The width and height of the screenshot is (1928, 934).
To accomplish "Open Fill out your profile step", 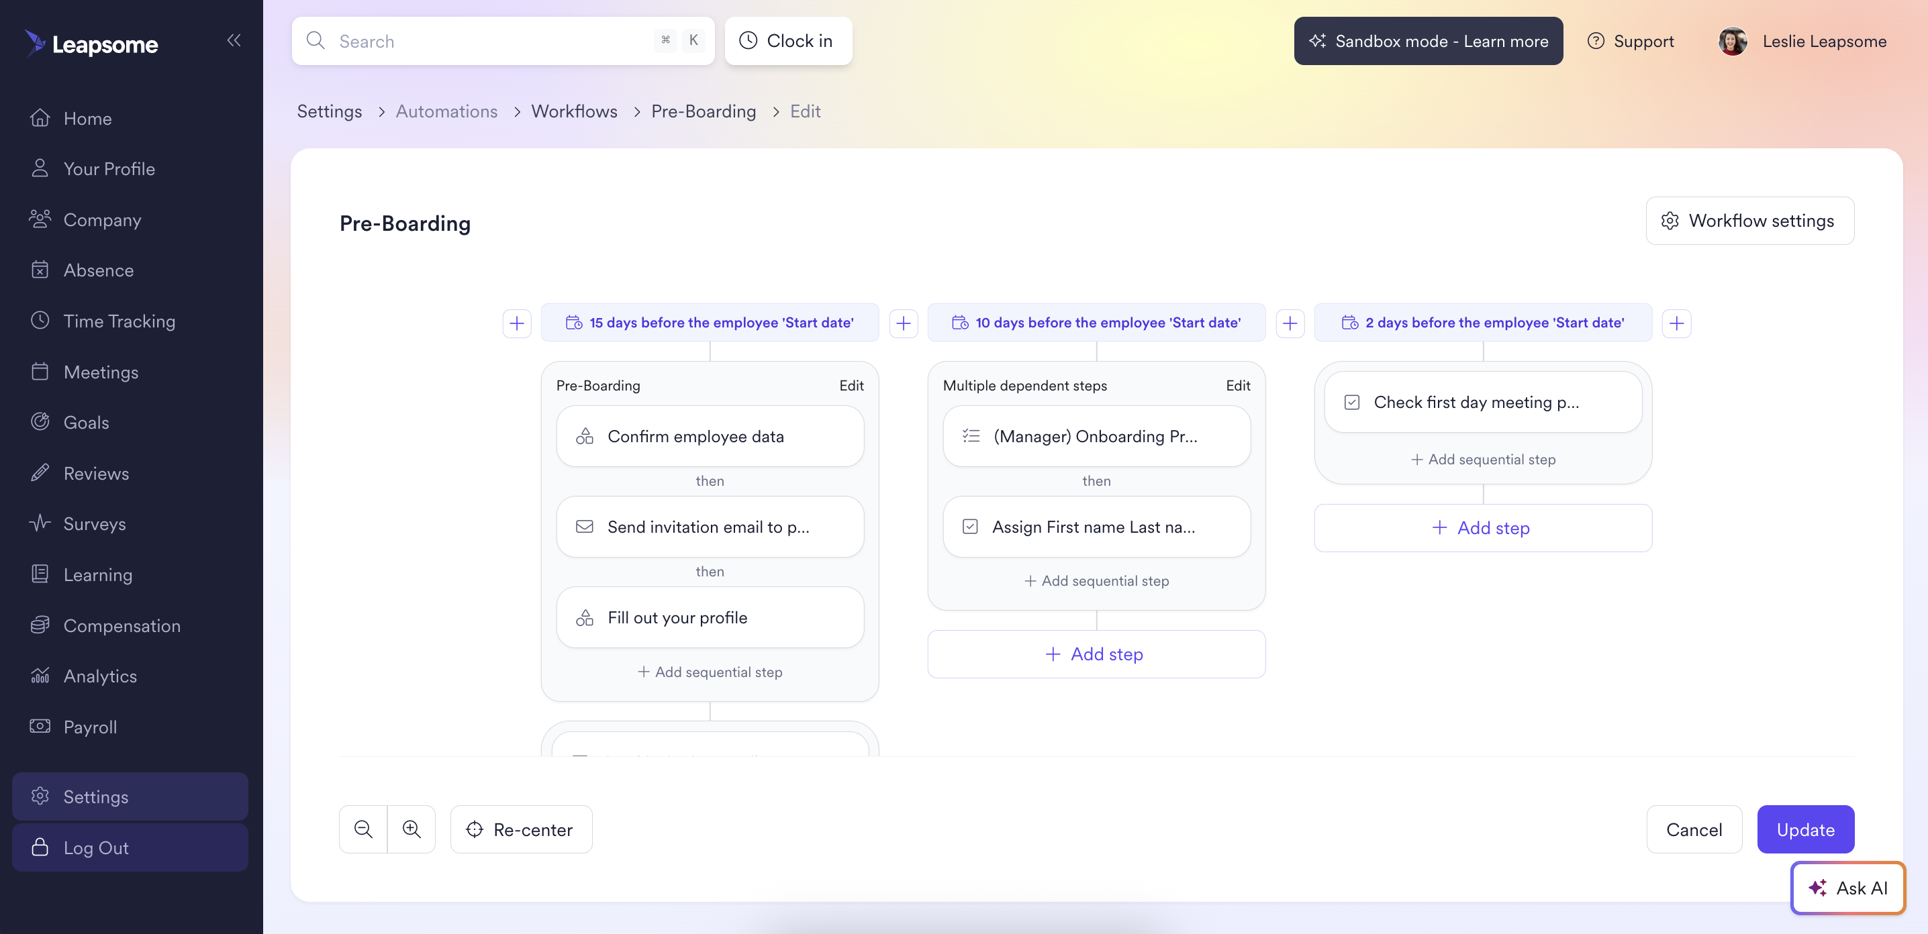I will click(x=710, y=617).
